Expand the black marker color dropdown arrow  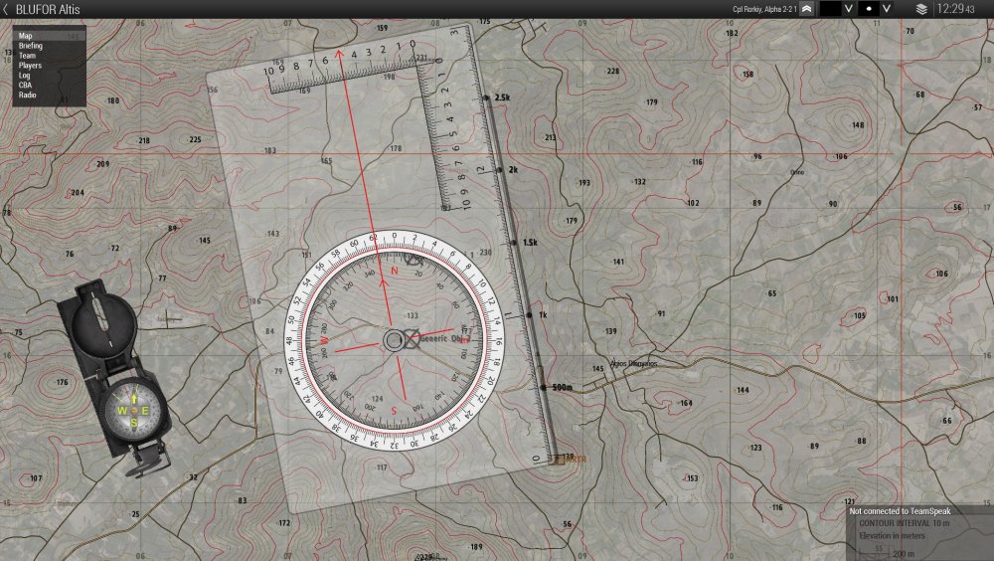[848, 8]
